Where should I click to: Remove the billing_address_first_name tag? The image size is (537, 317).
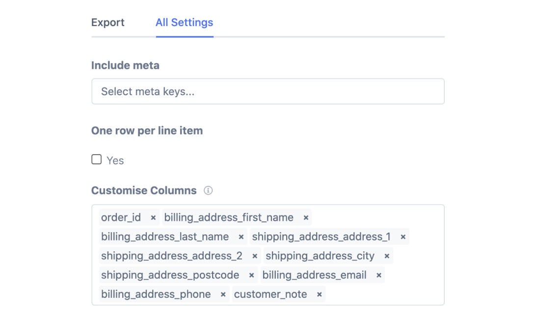click(306, 217)
